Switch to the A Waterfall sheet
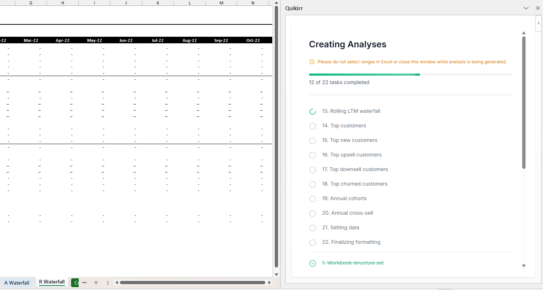 coord(17,282)
